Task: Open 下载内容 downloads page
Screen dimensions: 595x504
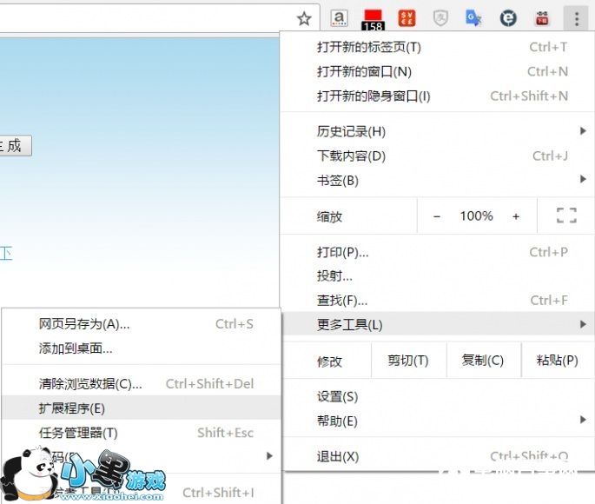Action: coord(437,156)
